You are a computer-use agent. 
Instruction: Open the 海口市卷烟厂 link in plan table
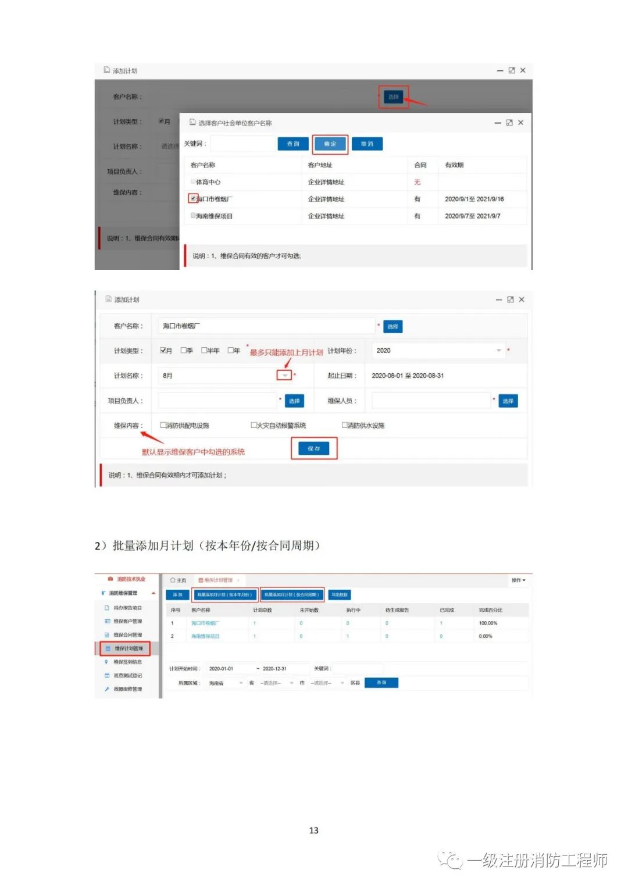(205, 623)
